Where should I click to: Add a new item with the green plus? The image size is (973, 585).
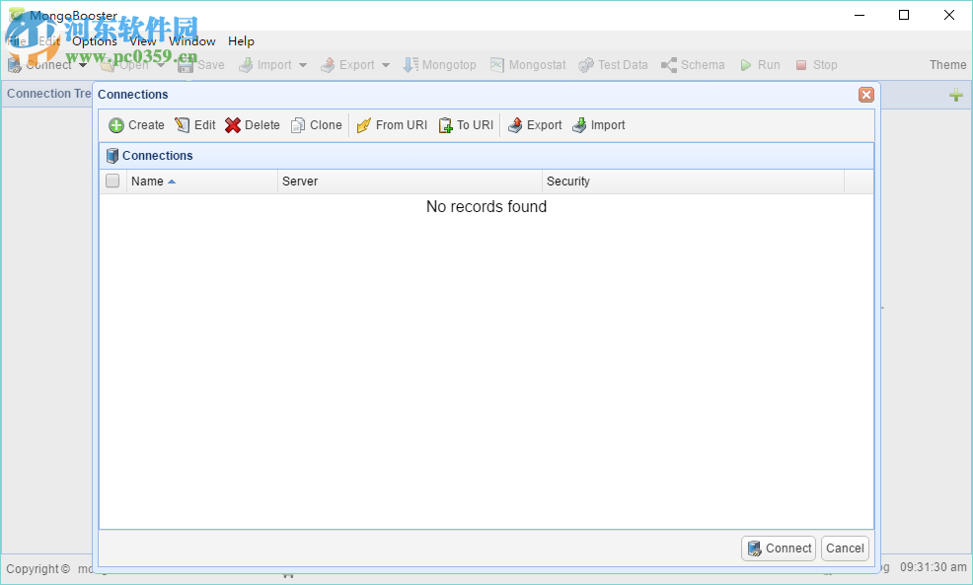(955, 94)
